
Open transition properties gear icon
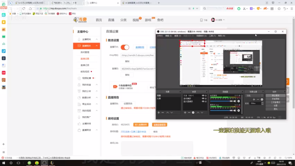point(262,99)
